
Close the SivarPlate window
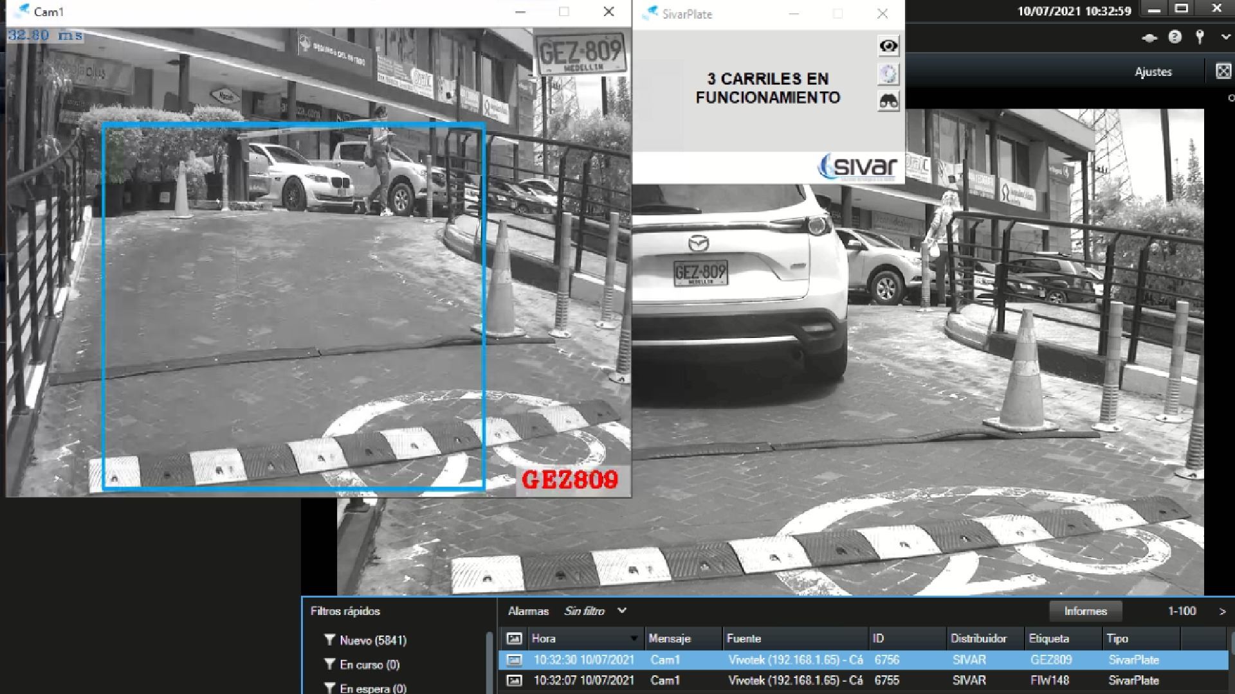coord(883,13)
